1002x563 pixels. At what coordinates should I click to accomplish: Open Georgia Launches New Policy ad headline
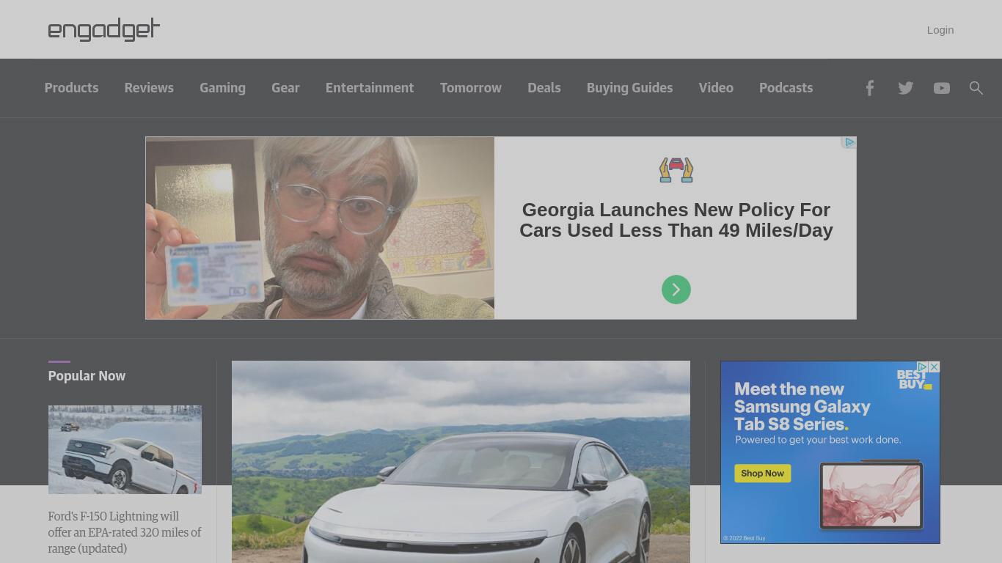[x=676, y=220]
